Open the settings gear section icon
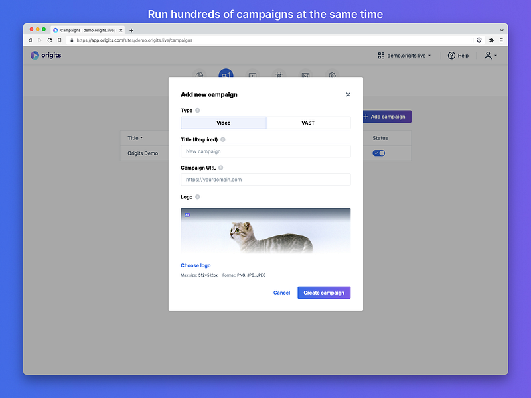This screenshot has width=531, height=398. pos(332,75)
